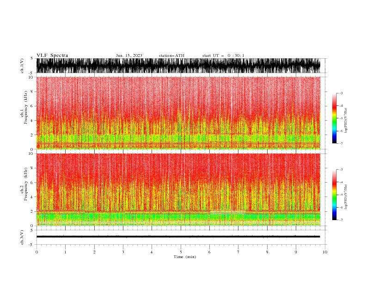Click the ch.2 spectrogram color bar

tap(334, 195)
